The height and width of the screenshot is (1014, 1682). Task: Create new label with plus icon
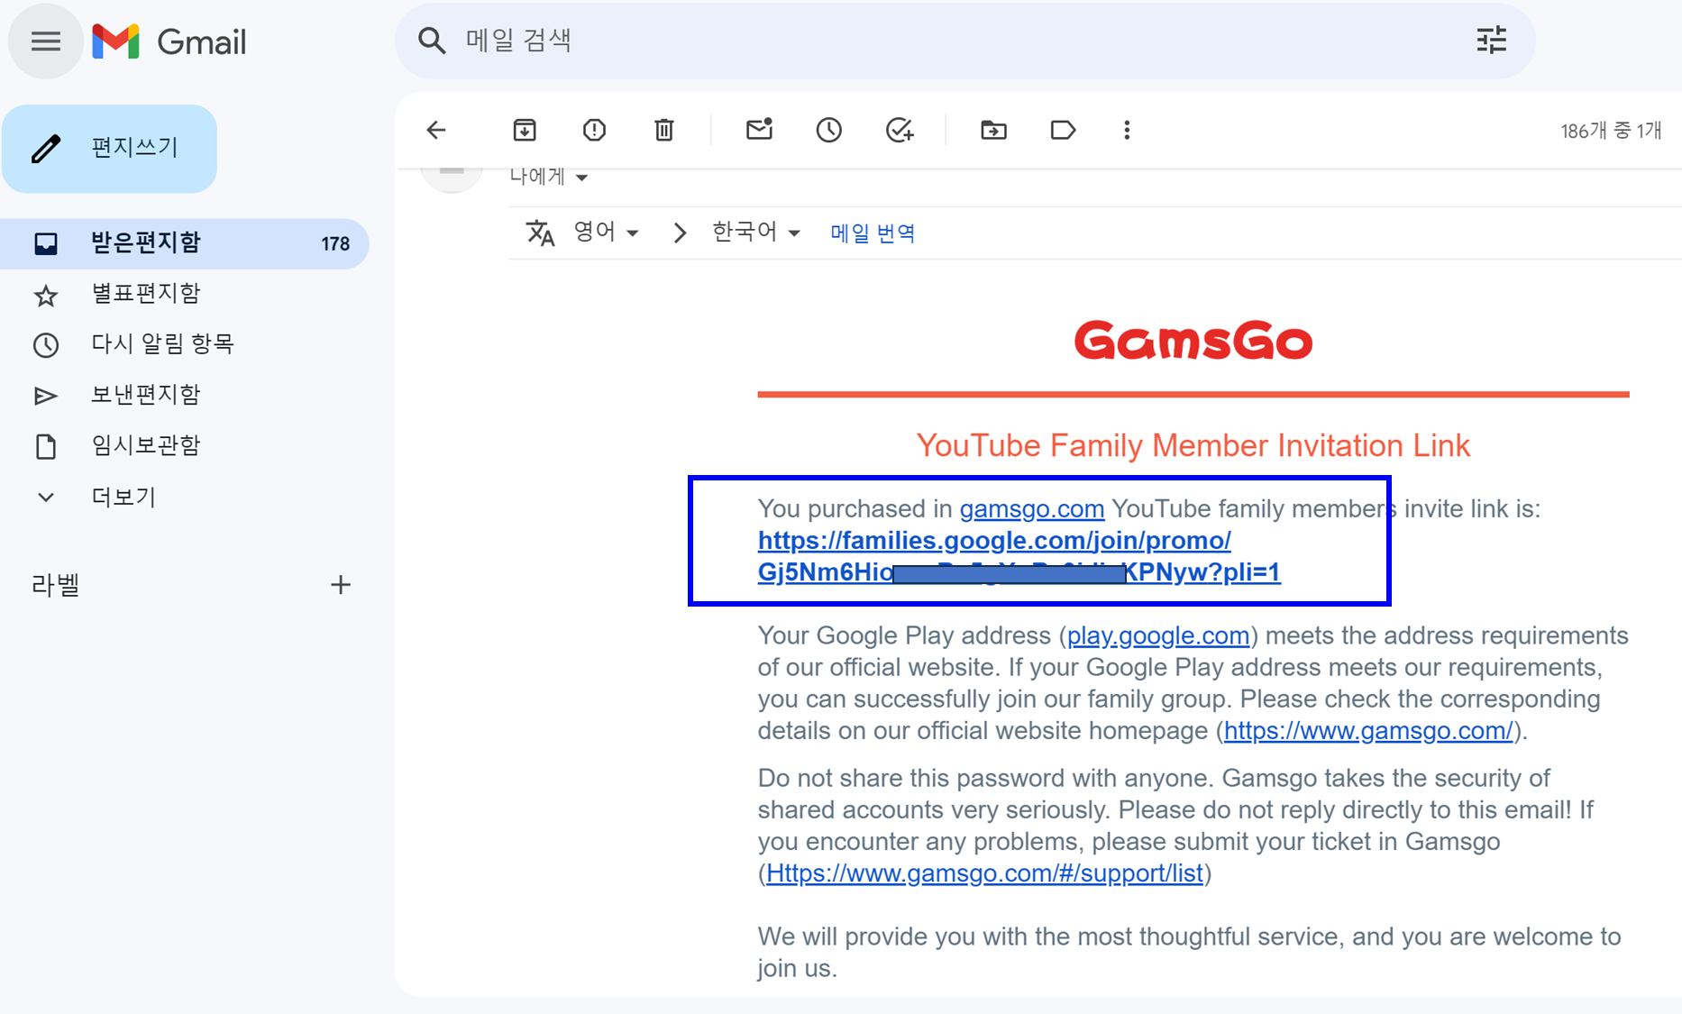point(341,585)
